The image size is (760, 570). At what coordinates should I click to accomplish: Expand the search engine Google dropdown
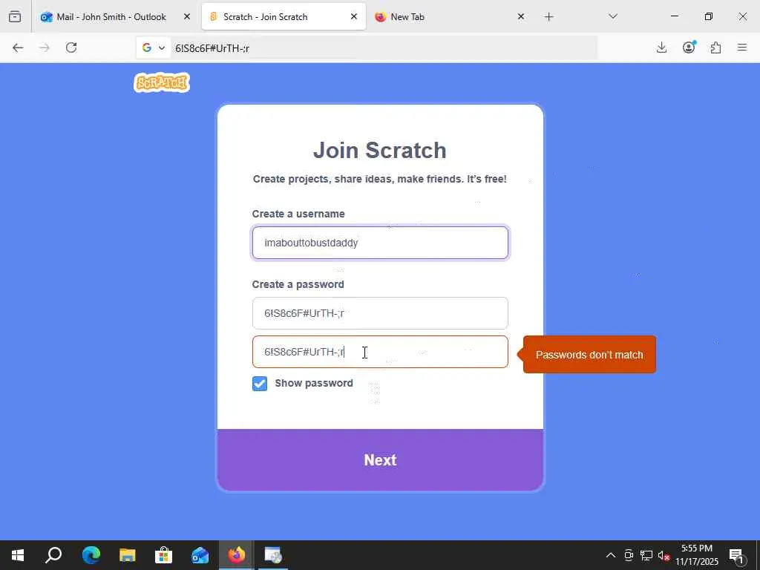pyautogui.click(x=154, y=47)
